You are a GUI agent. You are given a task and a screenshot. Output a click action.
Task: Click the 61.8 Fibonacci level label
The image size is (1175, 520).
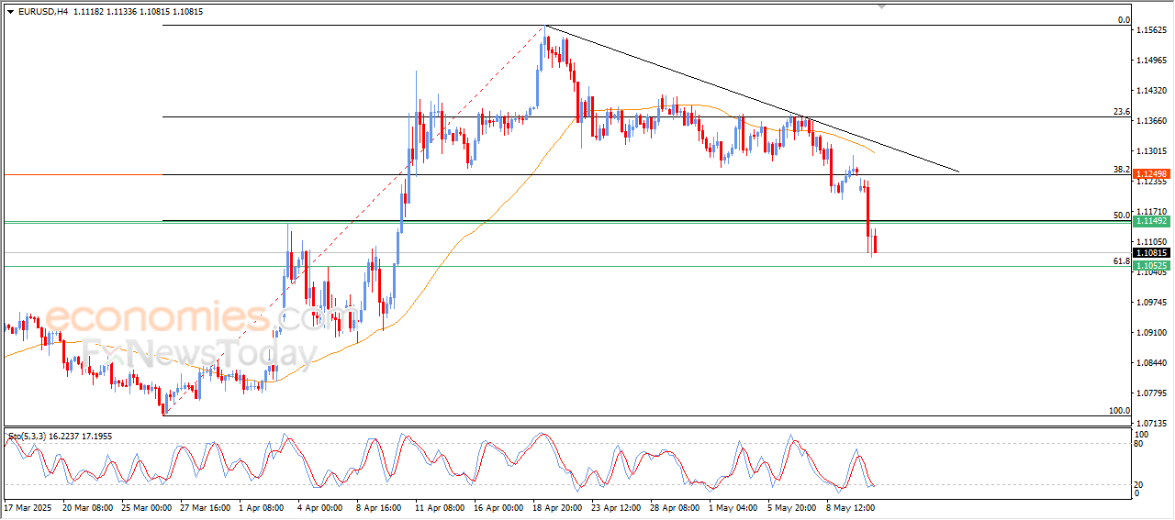[x=1120, y=261]
